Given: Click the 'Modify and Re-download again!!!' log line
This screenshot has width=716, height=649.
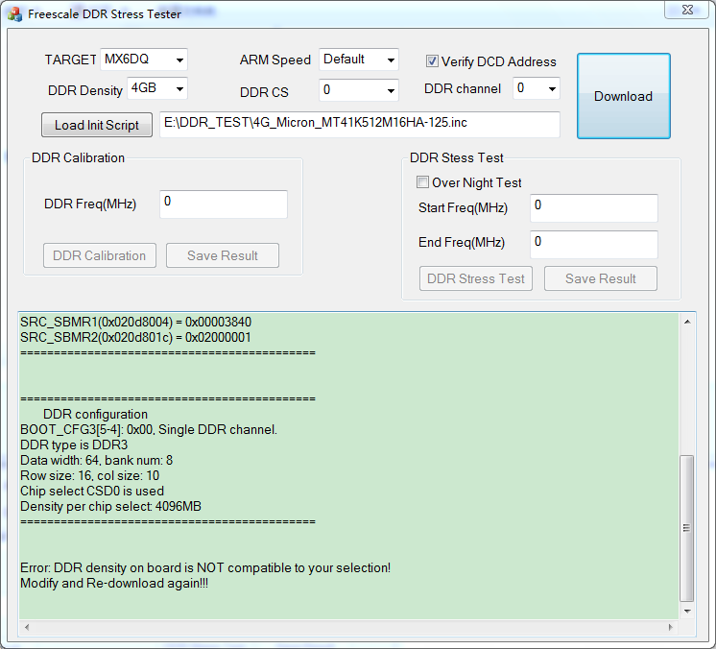Looking at the screenshot, I should click(x=114, y=583).
